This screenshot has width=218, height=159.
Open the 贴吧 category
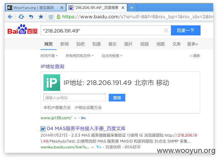point(81,44)
